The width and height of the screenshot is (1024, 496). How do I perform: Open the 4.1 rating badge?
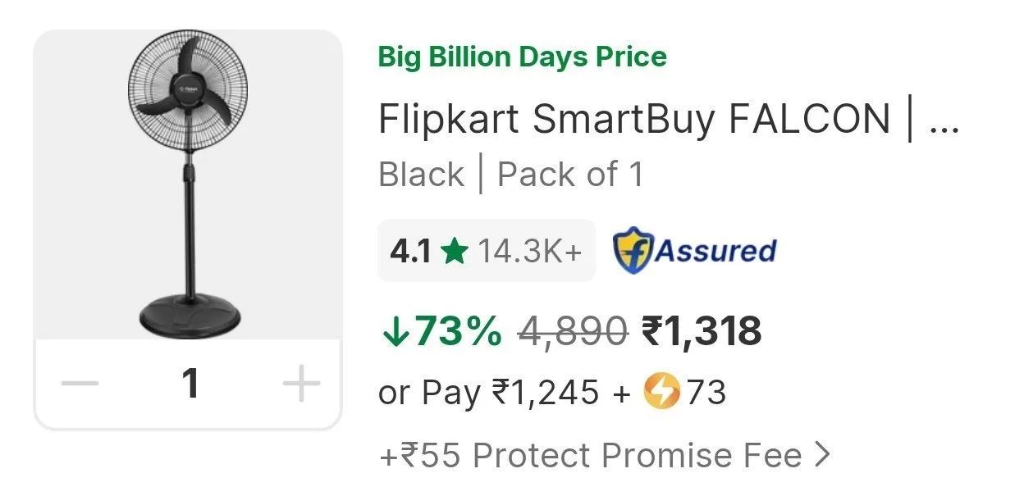click(x=487, y=251)
